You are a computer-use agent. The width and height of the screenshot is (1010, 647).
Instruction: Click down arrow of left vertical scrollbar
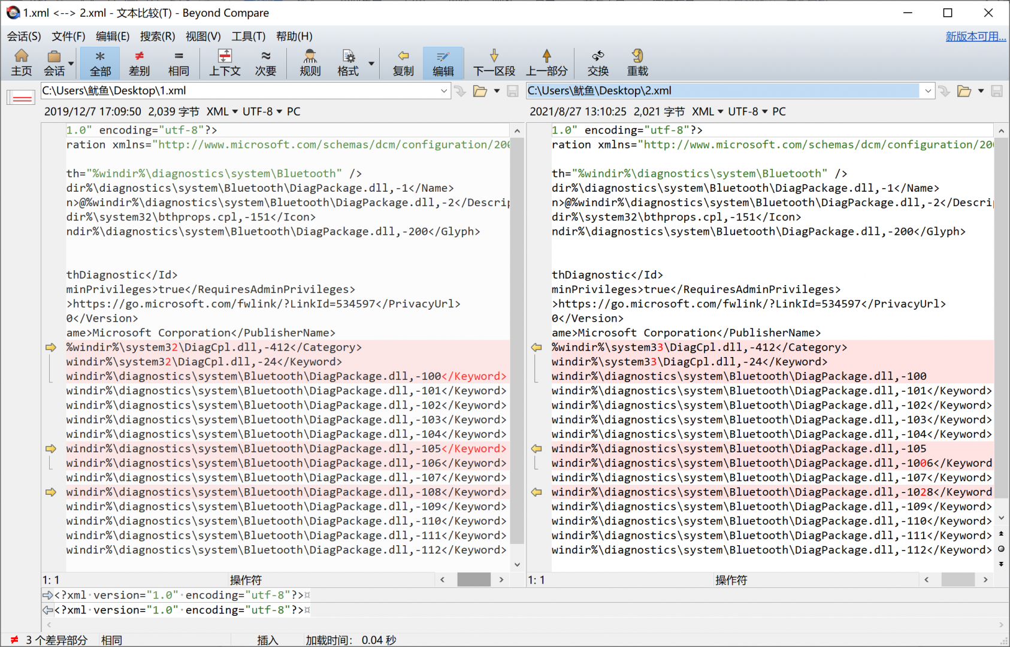click(518, 564)
